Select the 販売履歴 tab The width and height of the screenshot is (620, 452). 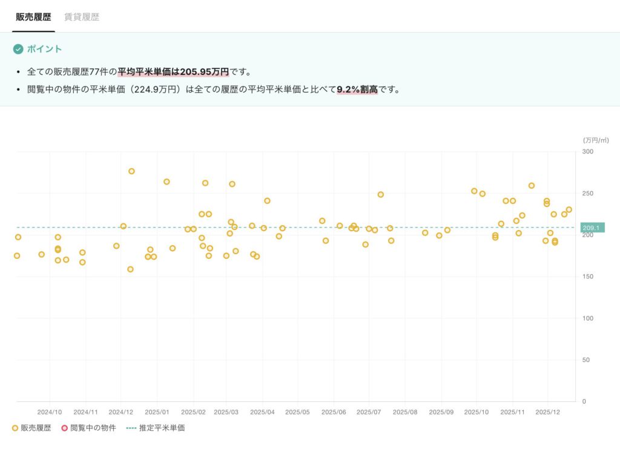(x=33, y=17)
